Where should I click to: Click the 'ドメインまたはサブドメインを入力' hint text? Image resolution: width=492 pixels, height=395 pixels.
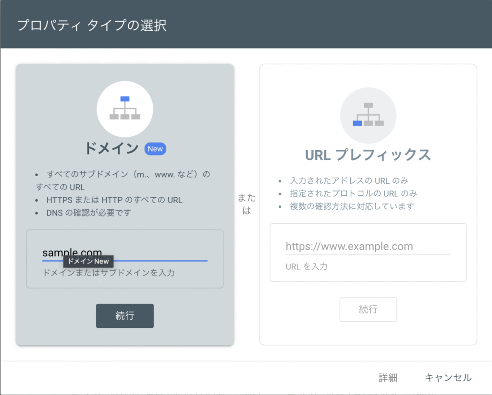109,273
